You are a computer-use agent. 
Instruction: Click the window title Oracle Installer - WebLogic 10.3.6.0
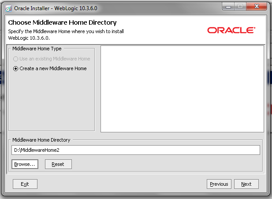pos(56,8)
